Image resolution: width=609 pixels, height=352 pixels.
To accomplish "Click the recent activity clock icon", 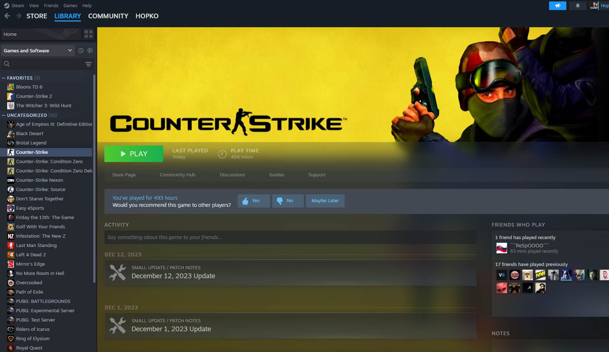I will [x=81, y=51].
